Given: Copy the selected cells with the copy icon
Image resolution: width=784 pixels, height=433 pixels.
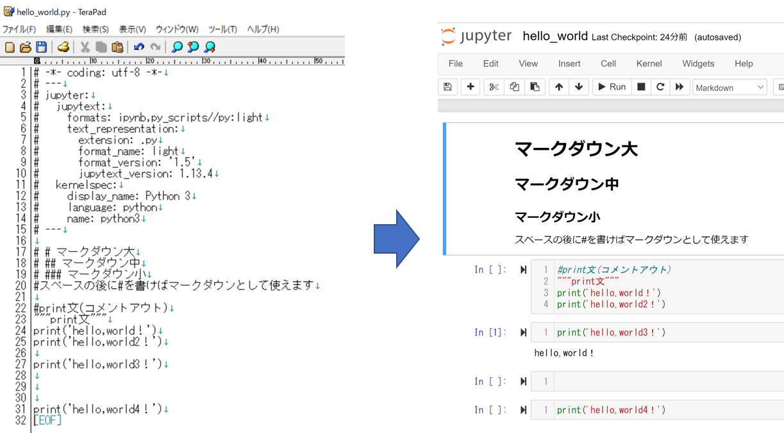Looking at the screenshot, I should pos(513,86).
